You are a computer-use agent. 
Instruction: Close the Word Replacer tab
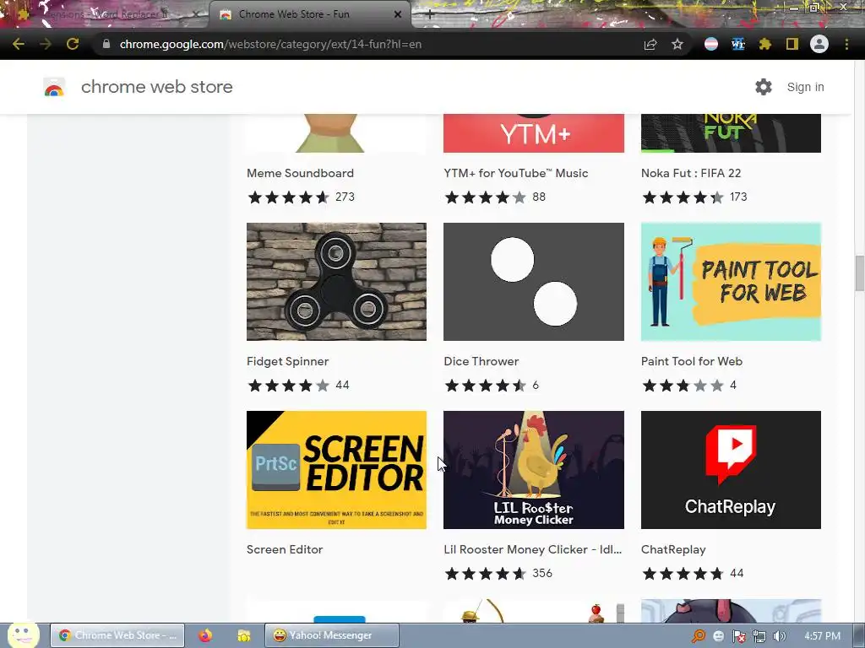coord(196,14)
